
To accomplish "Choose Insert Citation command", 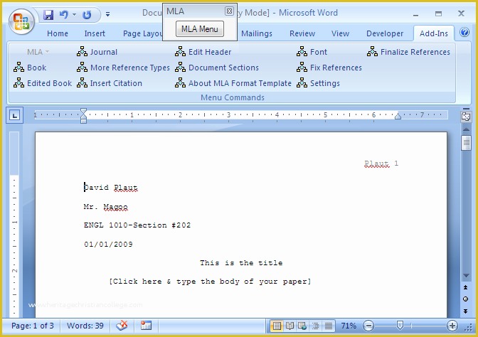I will (x=109, y=83).
